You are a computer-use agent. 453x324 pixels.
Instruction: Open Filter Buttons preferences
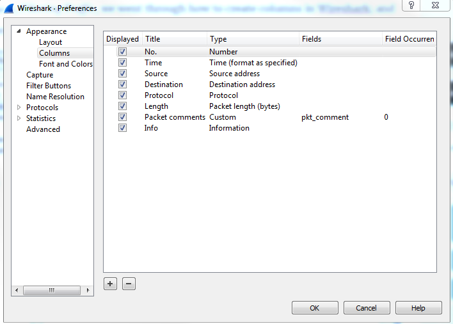pos(49,86)
